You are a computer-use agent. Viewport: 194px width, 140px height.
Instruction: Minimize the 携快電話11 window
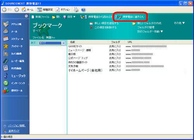[181, 3]
